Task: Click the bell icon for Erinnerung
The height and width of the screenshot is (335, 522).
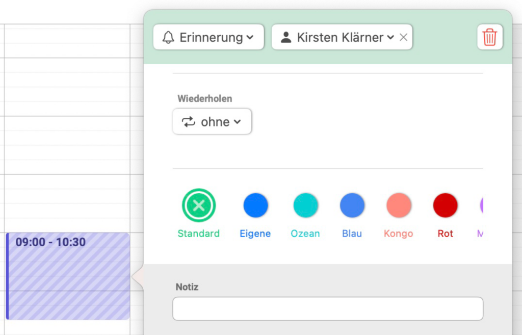Action: tap(168, 37)
